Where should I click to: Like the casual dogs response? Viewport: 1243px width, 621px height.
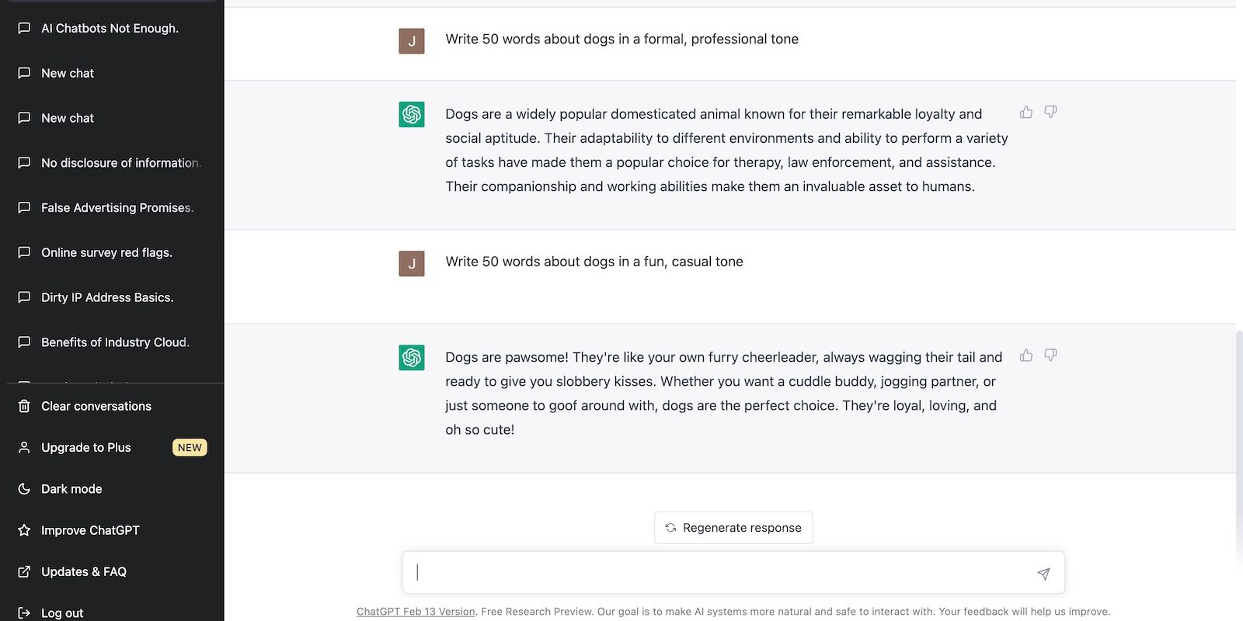pos(1026,356)
